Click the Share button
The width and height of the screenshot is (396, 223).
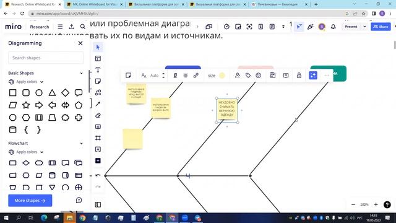381,27
